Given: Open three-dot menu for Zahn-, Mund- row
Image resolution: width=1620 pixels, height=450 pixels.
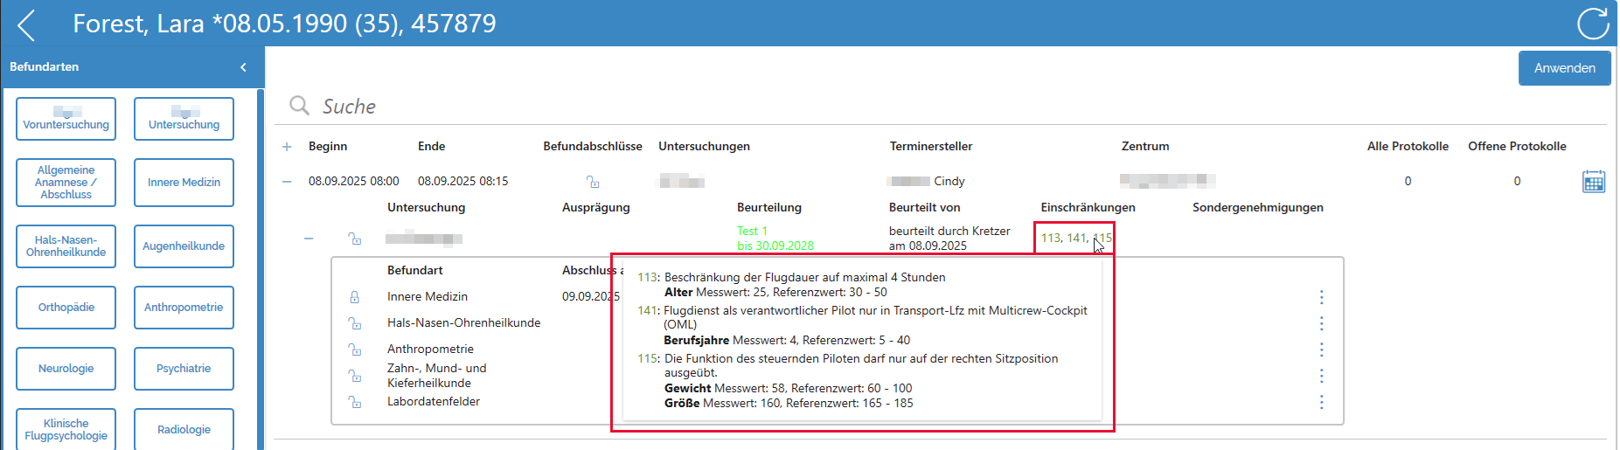Looking at the screenshot, I should click(1321, 376).
